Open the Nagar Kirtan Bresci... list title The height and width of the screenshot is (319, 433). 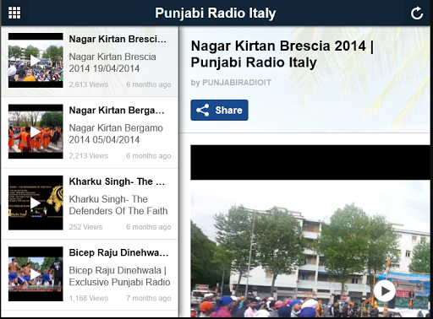(x=118, y=39)
